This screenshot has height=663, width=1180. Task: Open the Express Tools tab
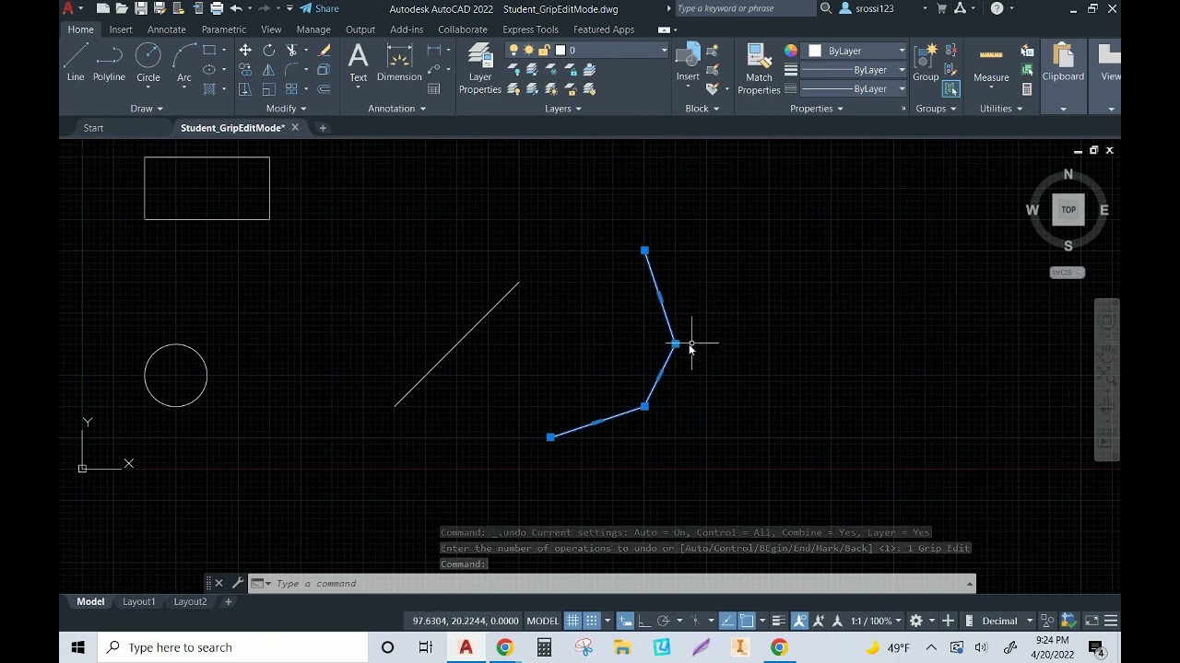coord(530,29)
